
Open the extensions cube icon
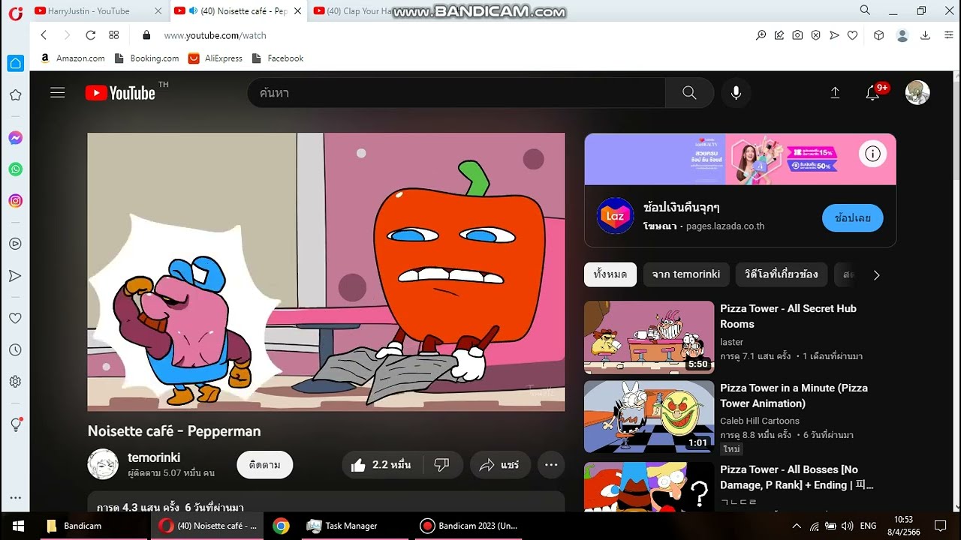tap(879, 35)
